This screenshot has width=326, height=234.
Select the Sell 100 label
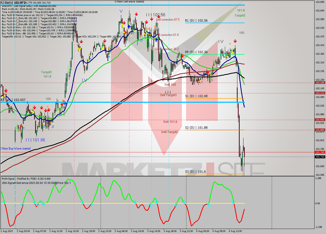pyautogui.click(x=170, y=85)
